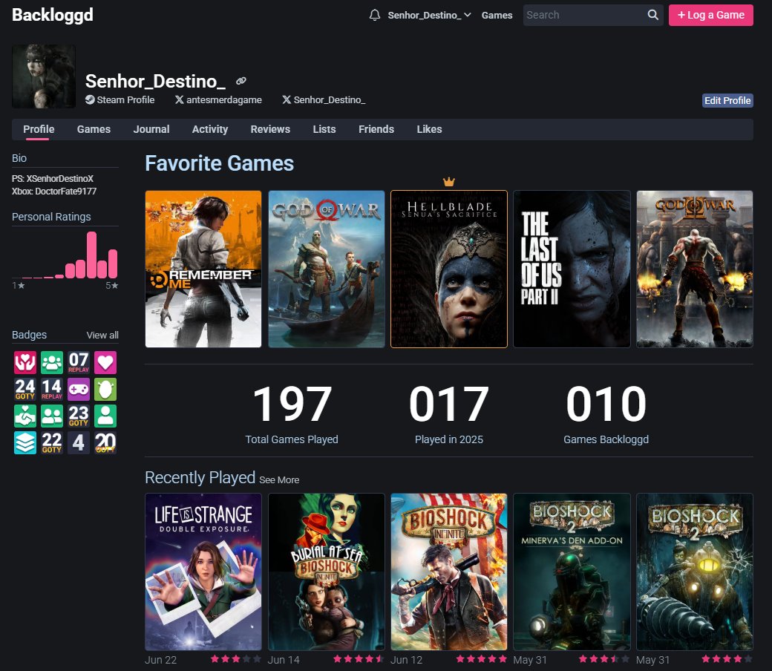Screen dimensions: 772x671
Task: Click the stacked layers badge
Action: click(25, 442)
